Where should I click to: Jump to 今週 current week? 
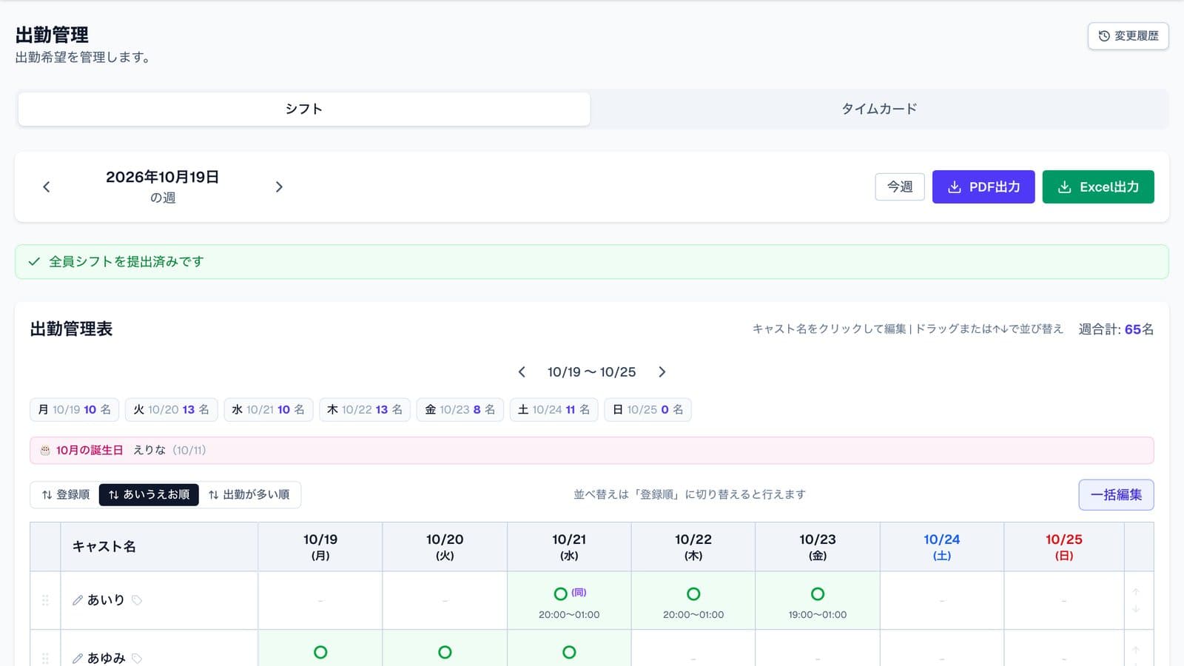click(x=900, y=186)
